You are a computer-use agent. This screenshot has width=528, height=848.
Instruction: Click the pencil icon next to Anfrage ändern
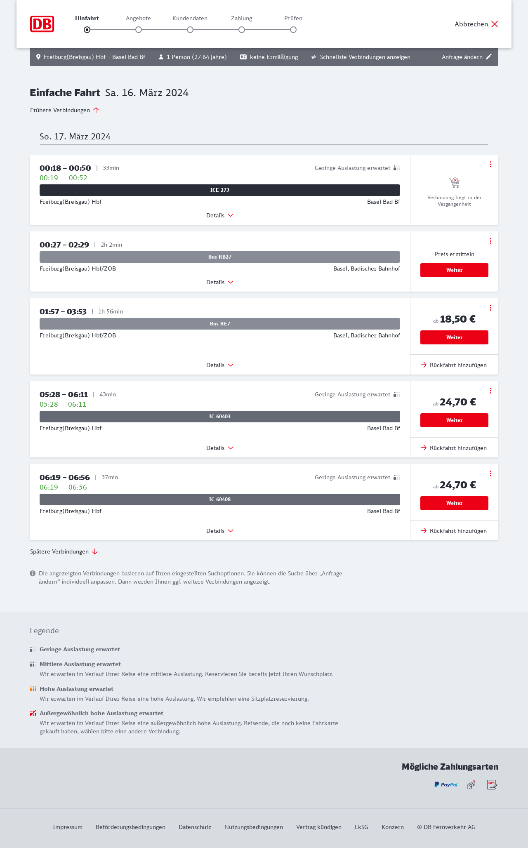click(x=489, y=57)
